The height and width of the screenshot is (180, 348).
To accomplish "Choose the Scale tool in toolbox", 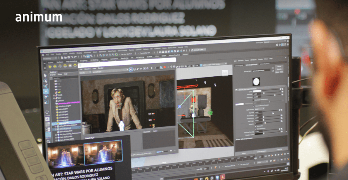I will click(x=46, y=102).
